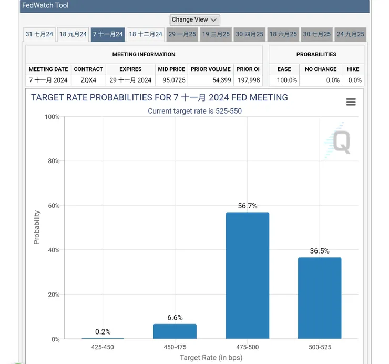
Task: Click the 0.2% bar label
Action: 103,332
